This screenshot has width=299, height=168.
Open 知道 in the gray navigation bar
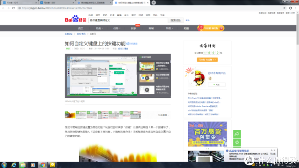click(186, 29)
